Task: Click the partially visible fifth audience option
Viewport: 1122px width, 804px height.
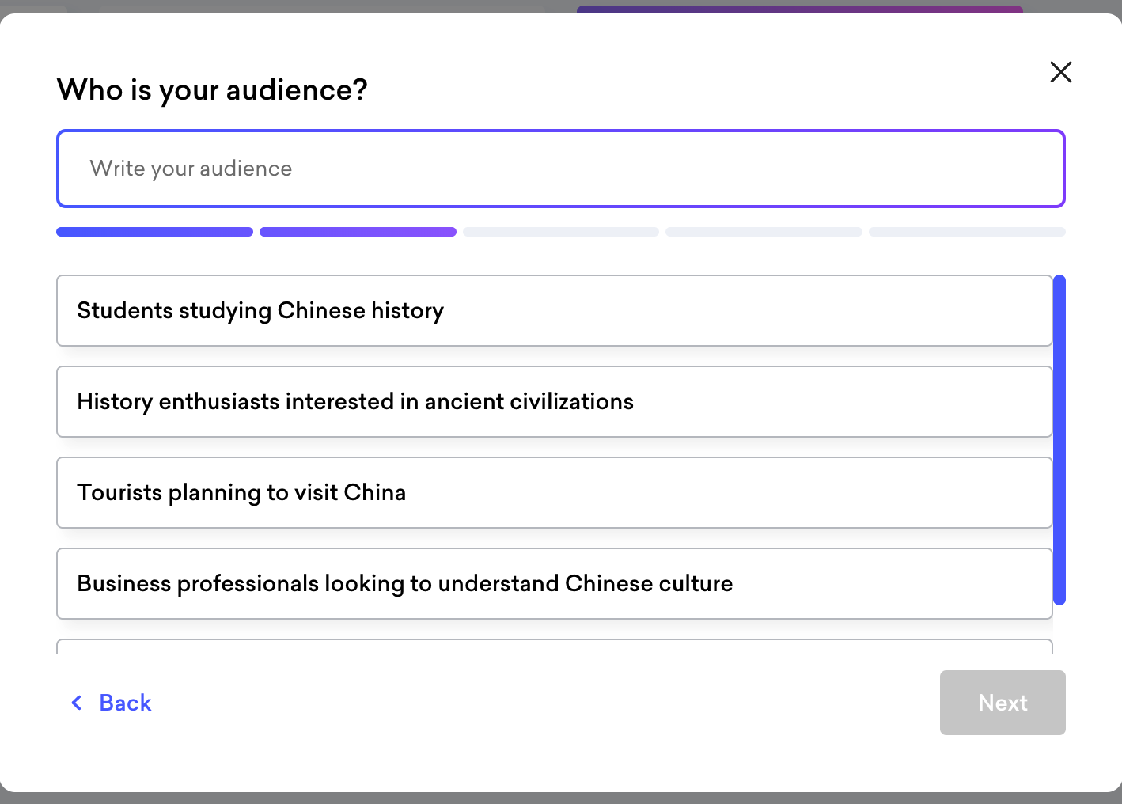Action: pyautogui.click(x=554, y=647)
